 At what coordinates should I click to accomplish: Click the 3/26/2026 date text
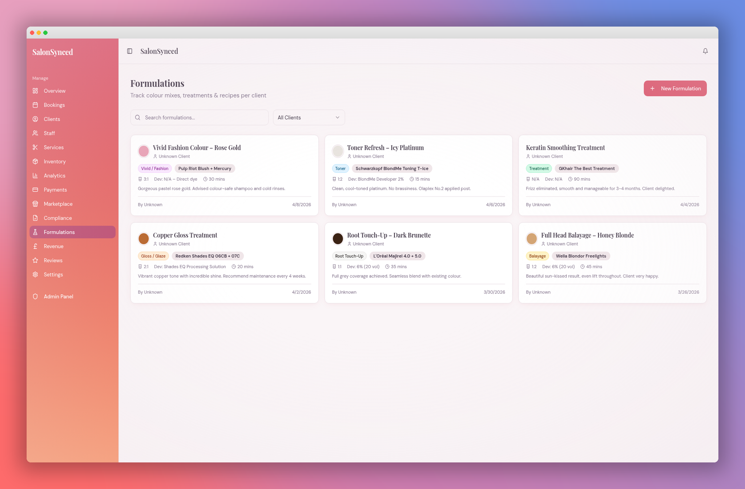click(x=688, y=292)
